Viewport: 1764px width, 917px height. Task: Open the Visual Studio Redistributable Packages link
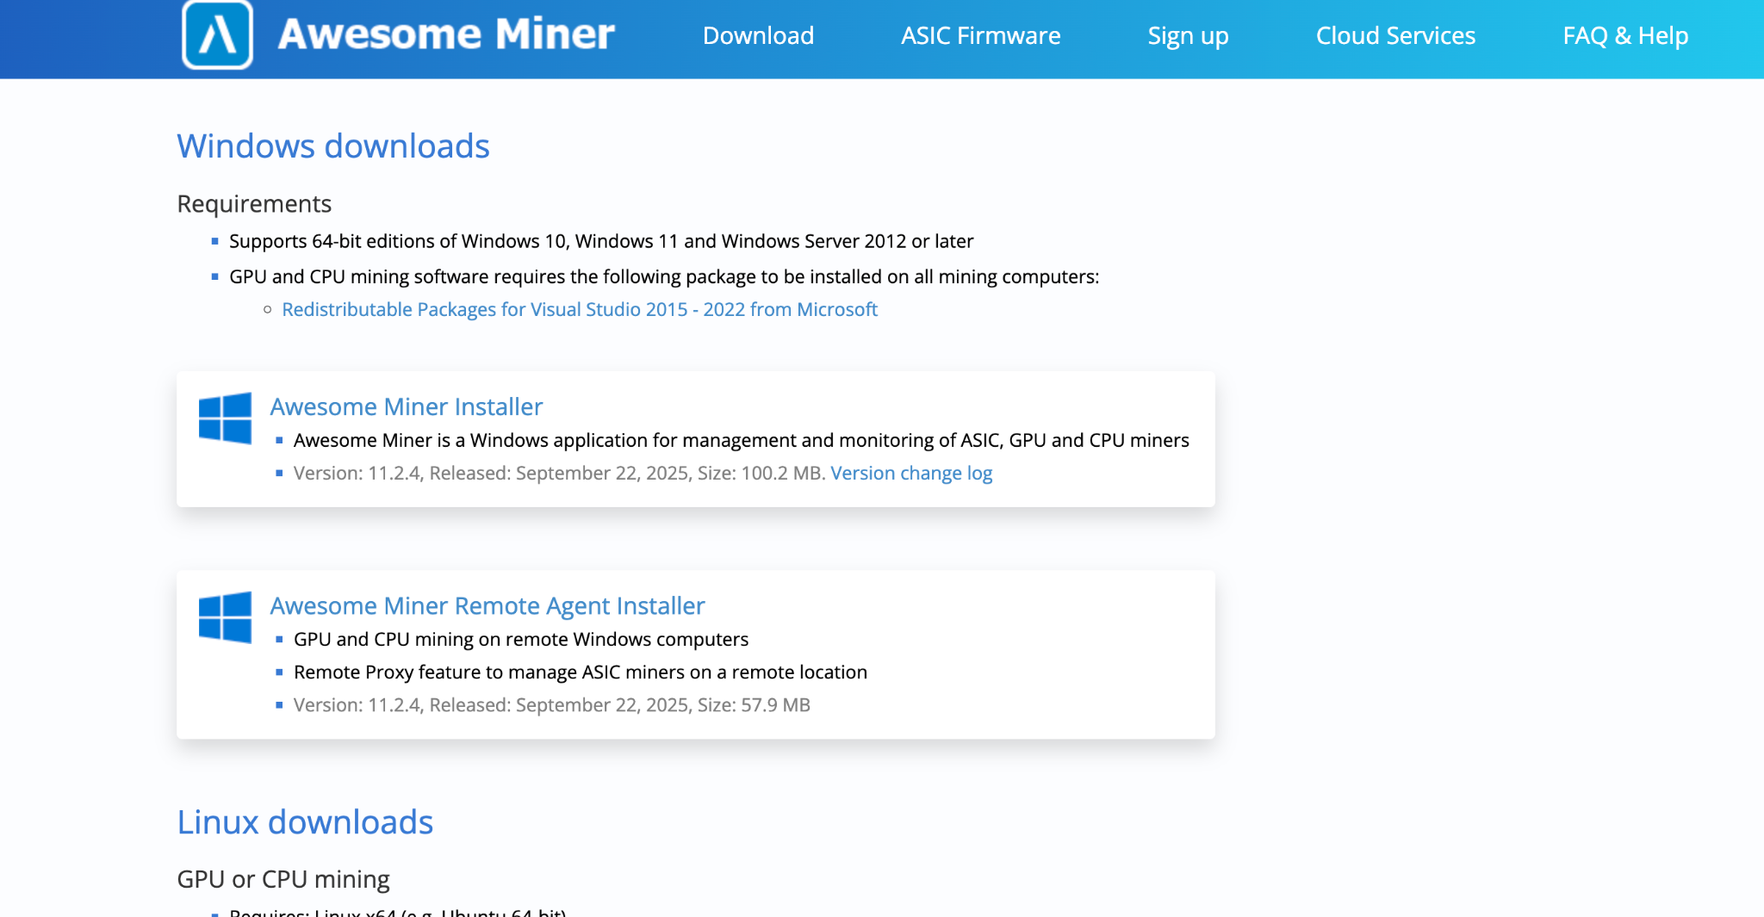(579, 309)
